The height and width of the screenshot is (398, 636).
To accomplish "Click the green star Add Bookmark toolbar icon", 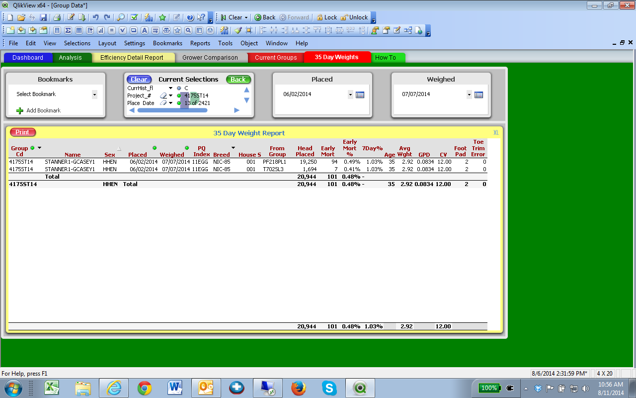I will tap(162, 17).
